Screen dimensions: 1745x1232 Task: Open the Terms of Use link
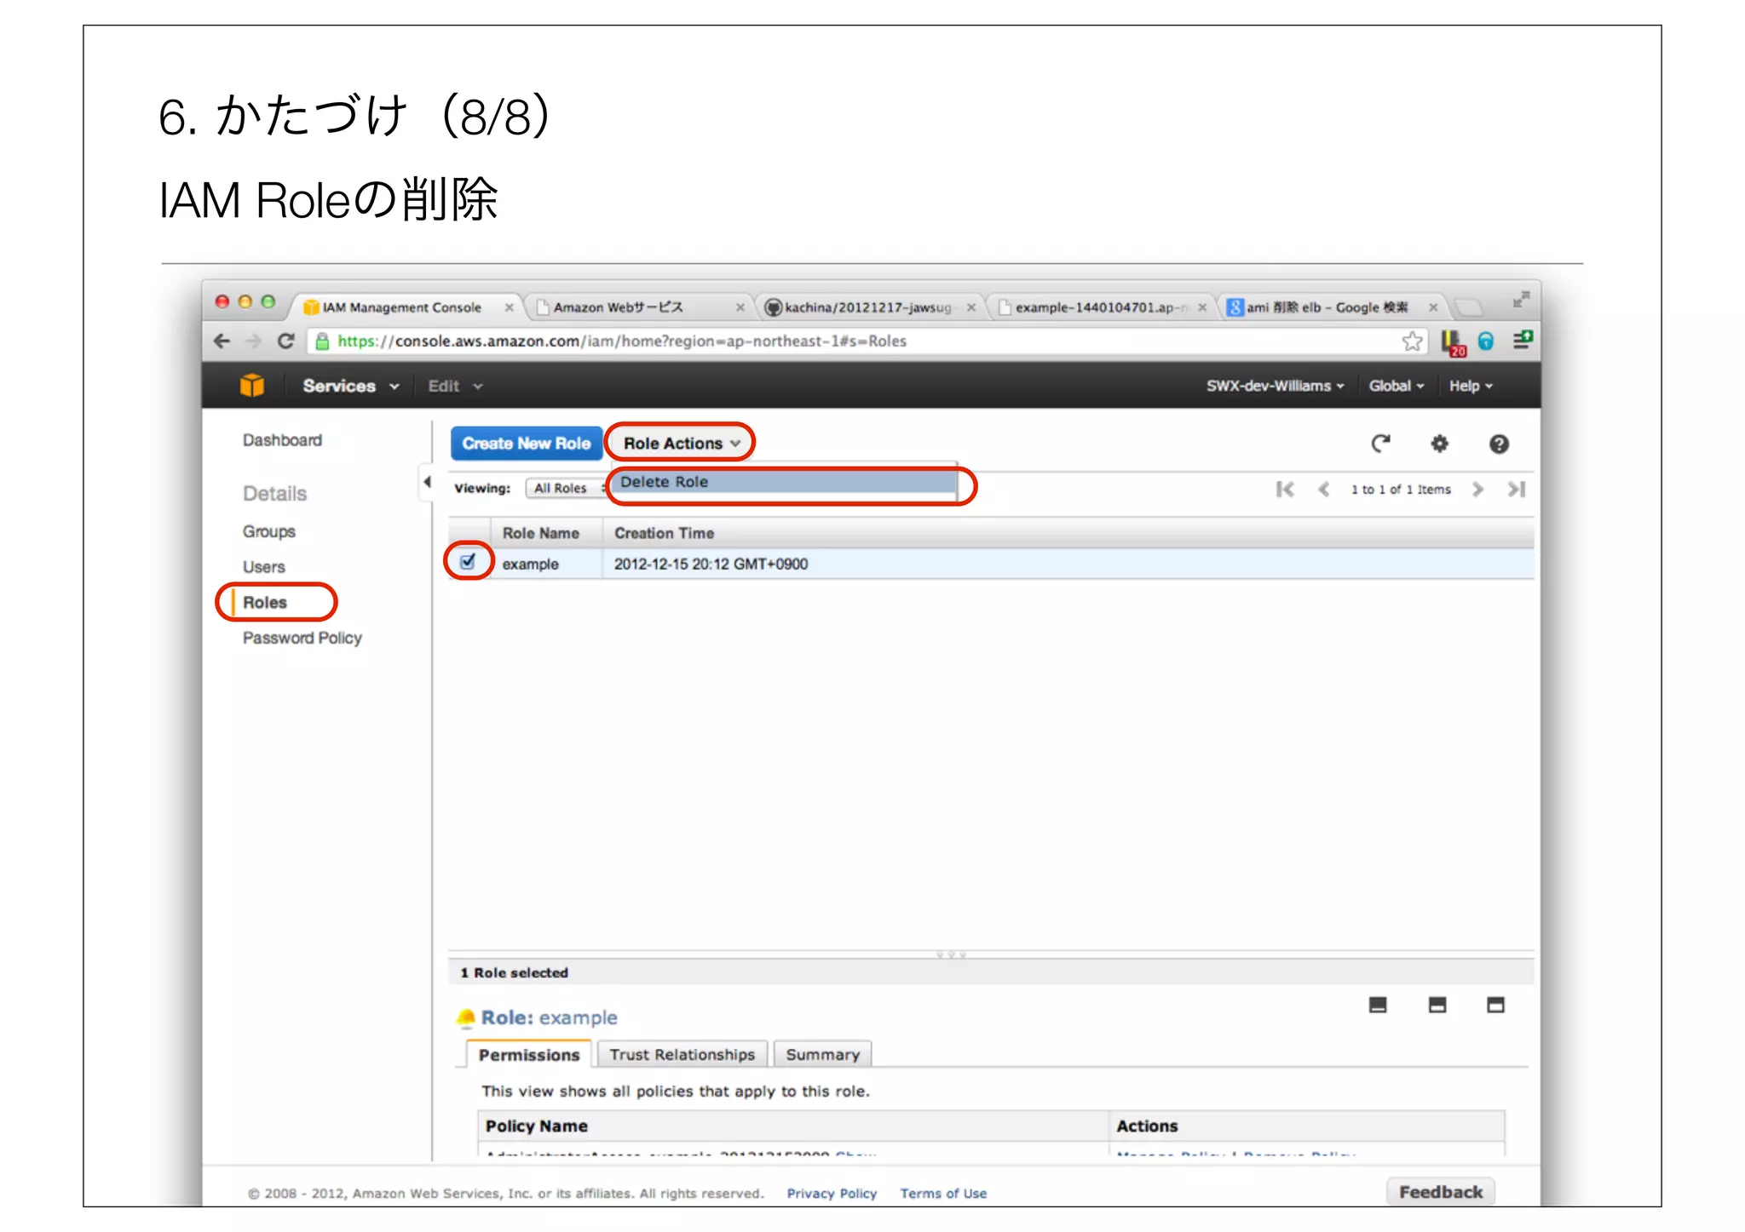(x=943, y=1194)
